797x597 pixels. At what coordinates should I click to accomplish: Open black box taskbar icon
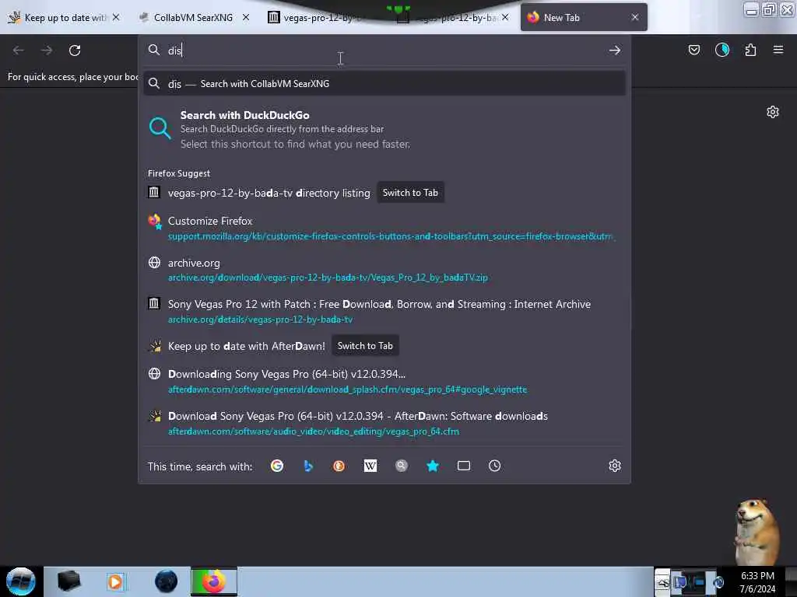point(68,581)
